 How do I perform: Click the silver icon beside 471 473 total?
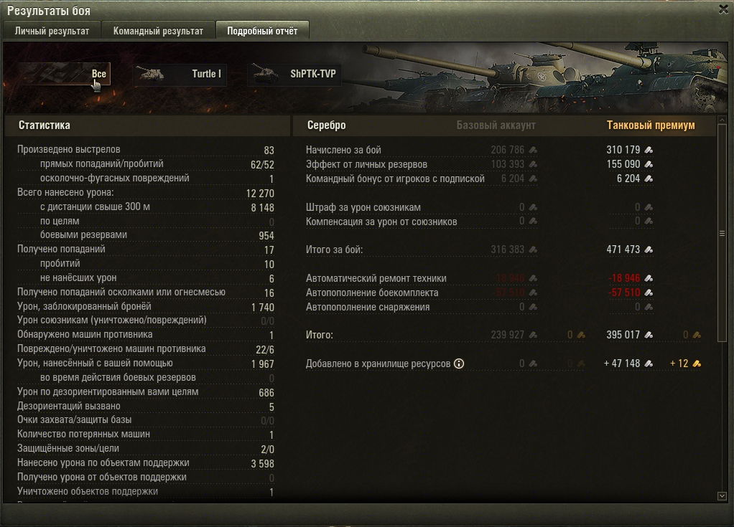[x=649, y=250]
